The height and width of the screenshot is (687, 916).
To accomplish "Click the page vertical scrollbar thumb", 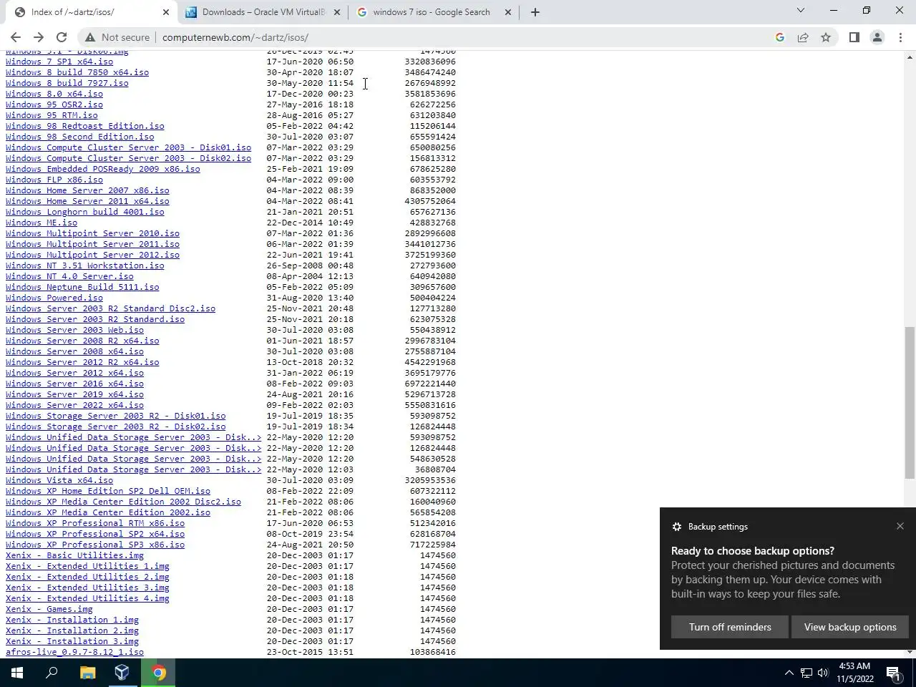I will point(910,402).
